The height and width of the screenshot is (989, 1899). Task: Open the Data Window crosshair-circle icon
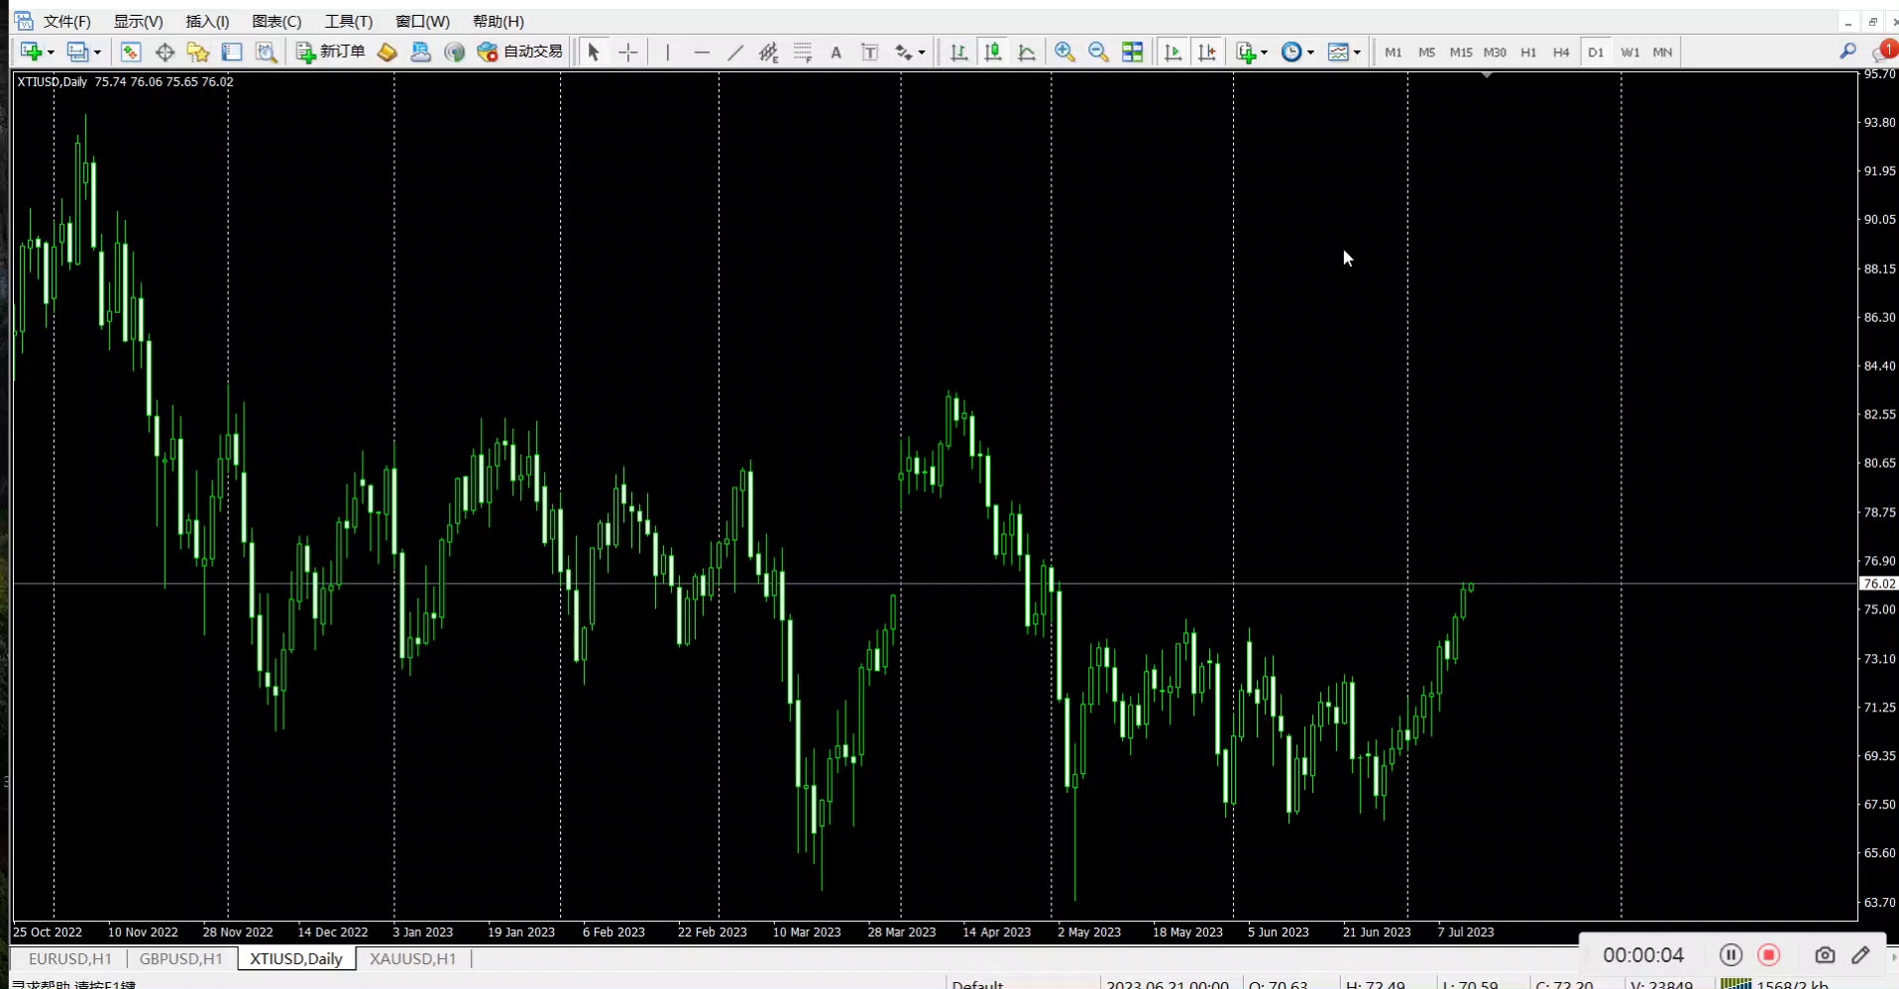pyautogui.click(x=165, y=53)
